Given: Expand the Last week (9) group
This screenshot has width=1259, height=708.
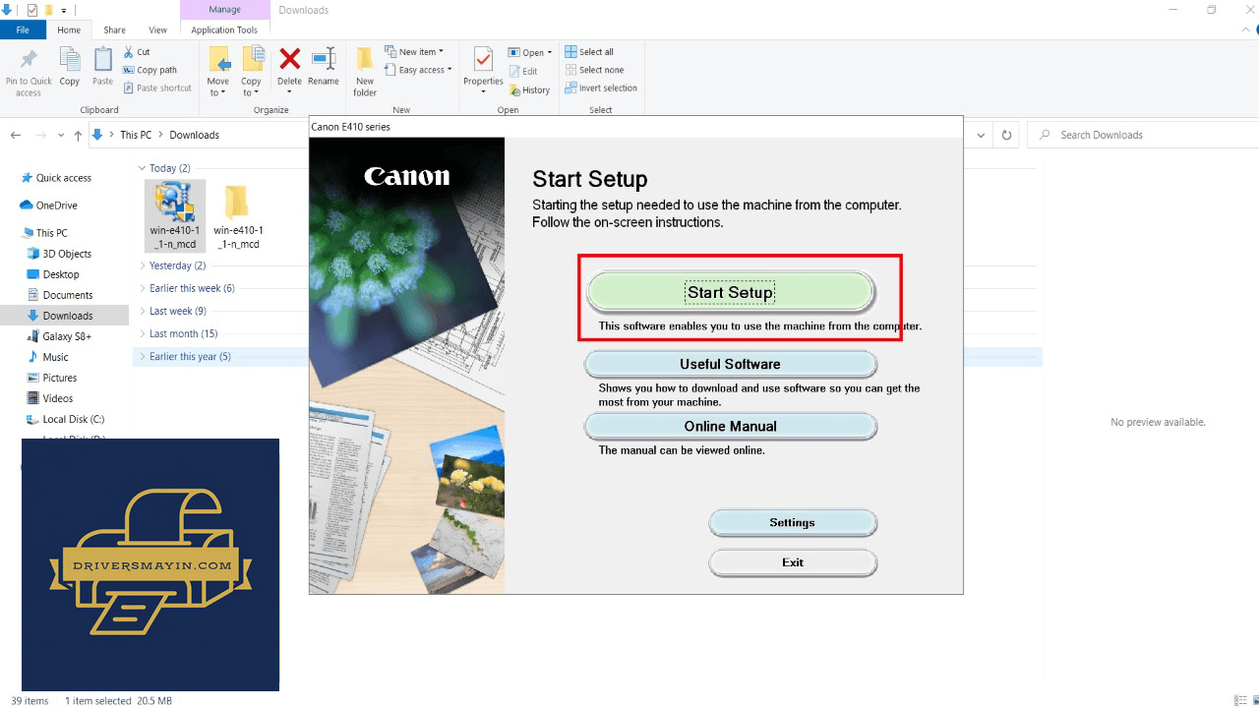Looking at the screenshot, I should [142, 311].
